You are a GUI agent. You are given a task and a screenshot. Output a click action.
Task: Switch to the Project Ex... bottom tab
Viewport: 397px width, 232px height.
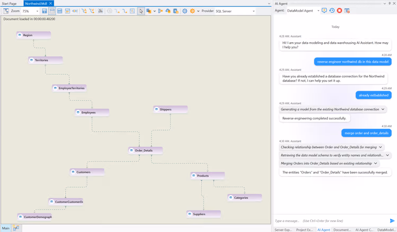[304, 230]
